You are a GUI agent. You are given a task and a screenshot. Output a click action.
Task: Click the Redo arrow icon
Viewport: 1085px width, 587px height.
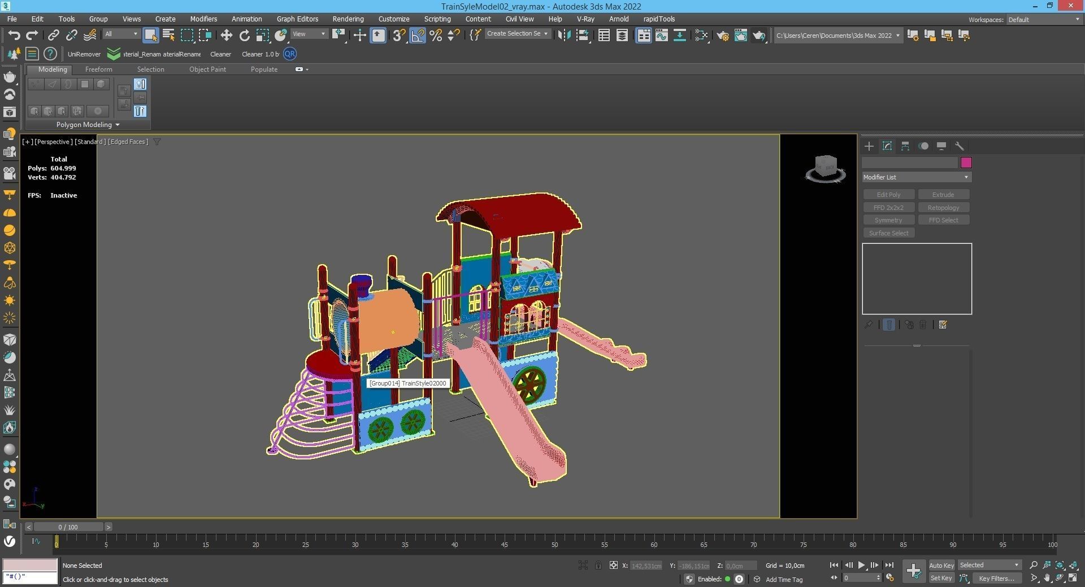pos(32,35)
